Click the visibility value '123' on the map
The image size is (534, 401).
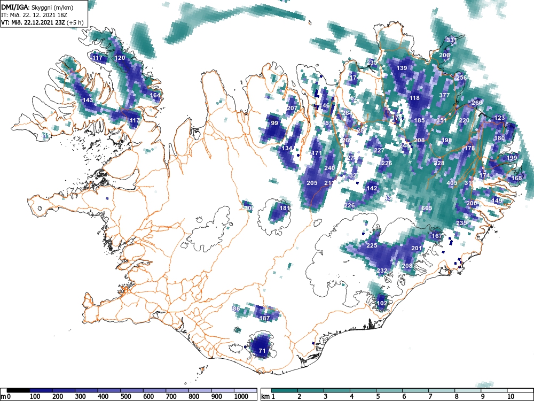[499, 118]
